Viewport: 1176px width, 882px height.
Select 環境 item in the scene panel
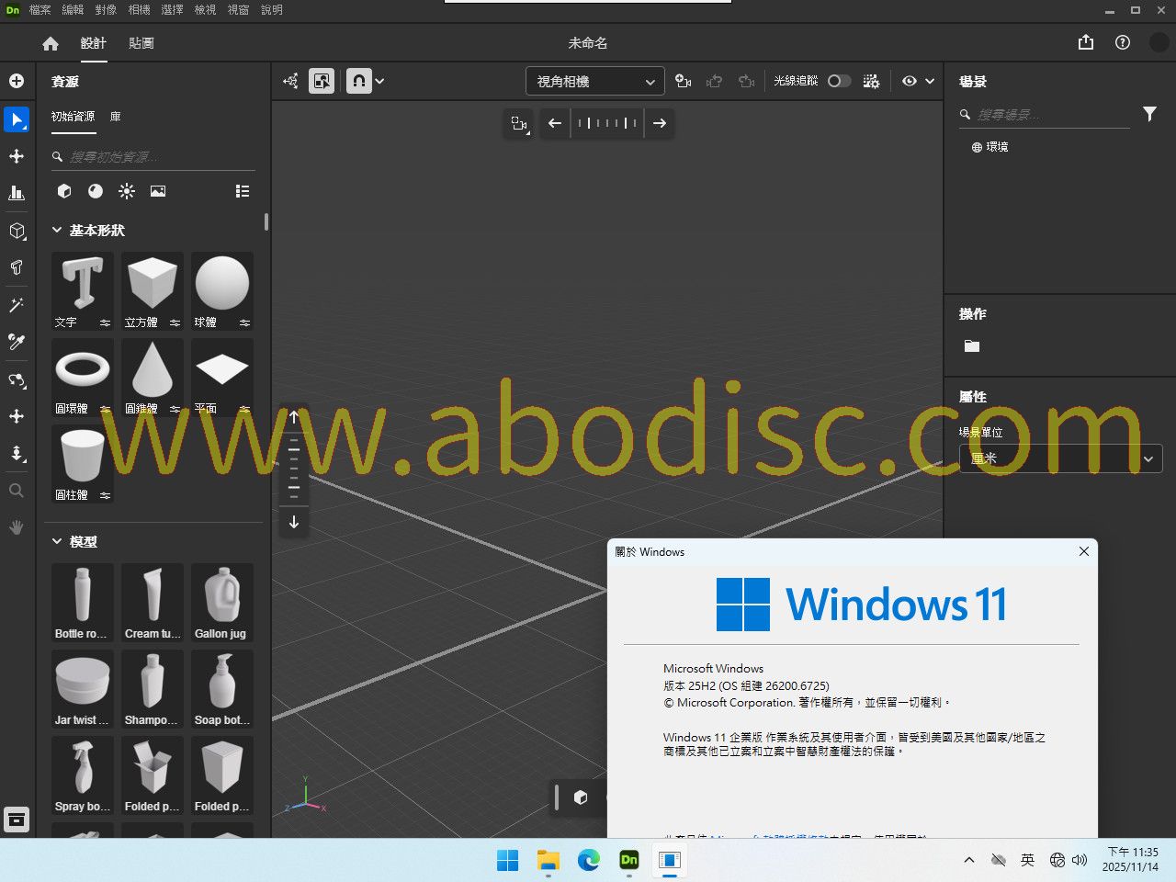click(x=997, y=147)
